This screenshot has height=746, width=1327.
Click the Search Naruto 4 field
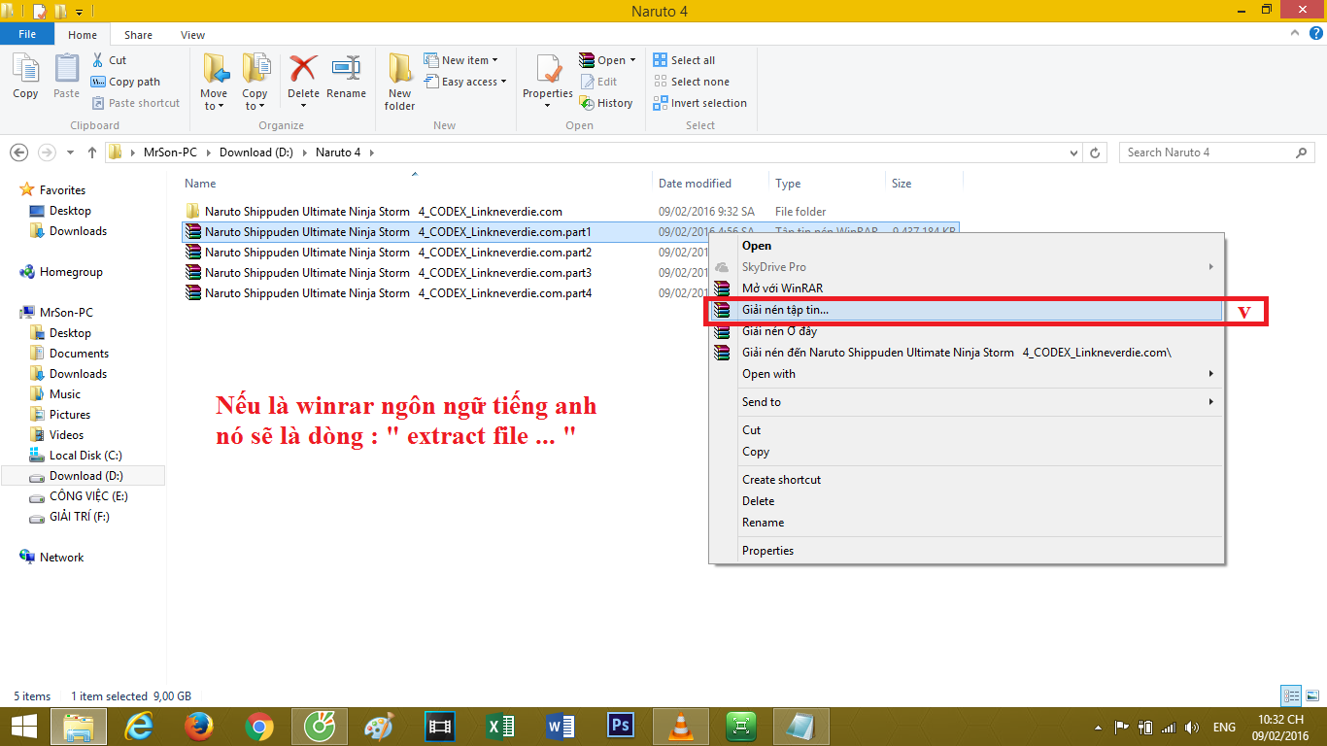(x=1208, y=153)
